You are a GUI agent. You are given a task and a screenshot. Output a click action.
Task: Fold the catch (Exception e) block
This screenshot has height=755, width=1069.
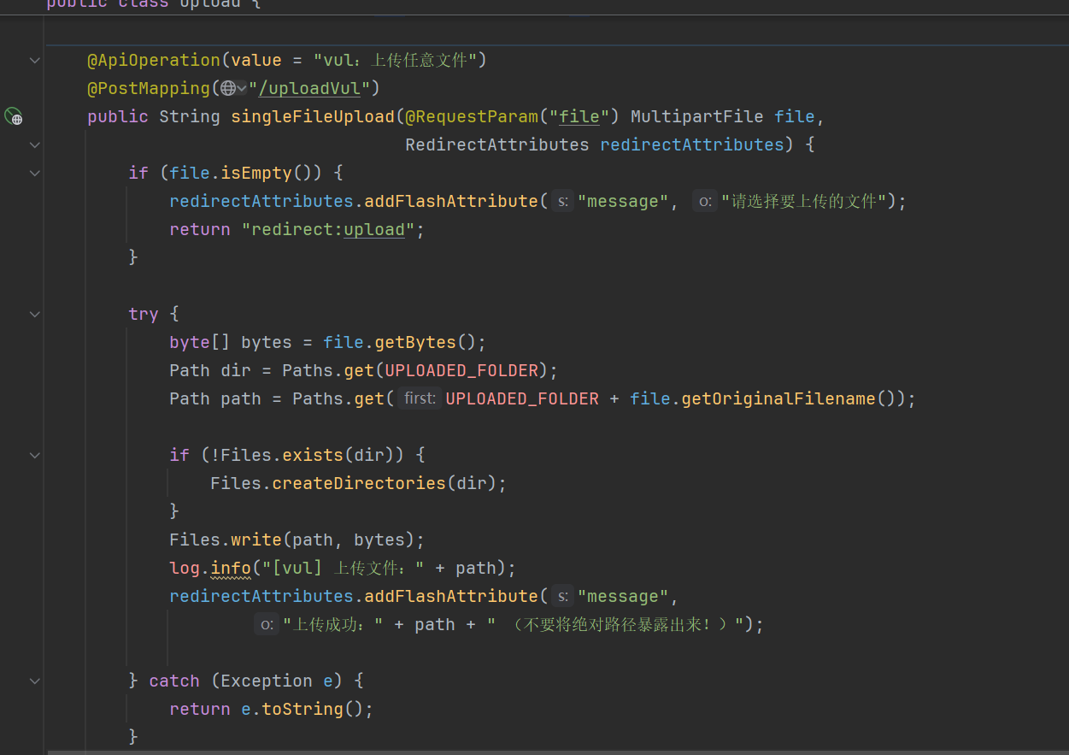[x=34, y=681]
